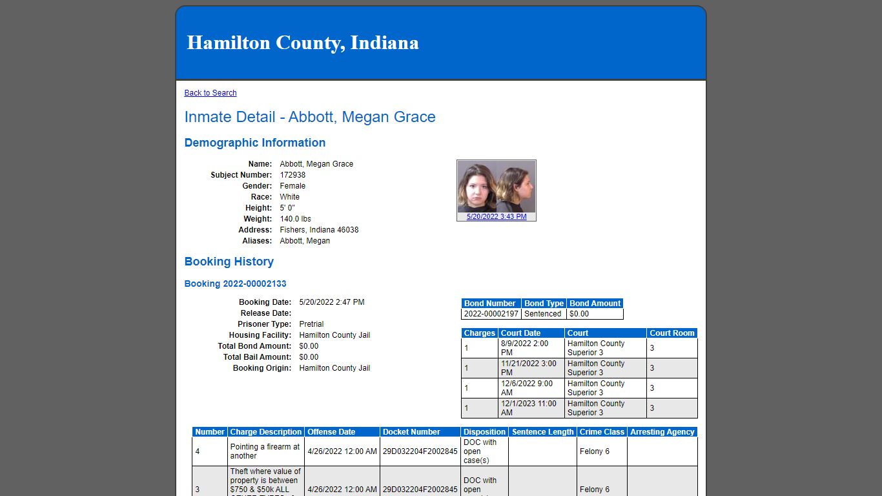Select Housing Facility value Hamilton County Jail

tap(335, 335)
